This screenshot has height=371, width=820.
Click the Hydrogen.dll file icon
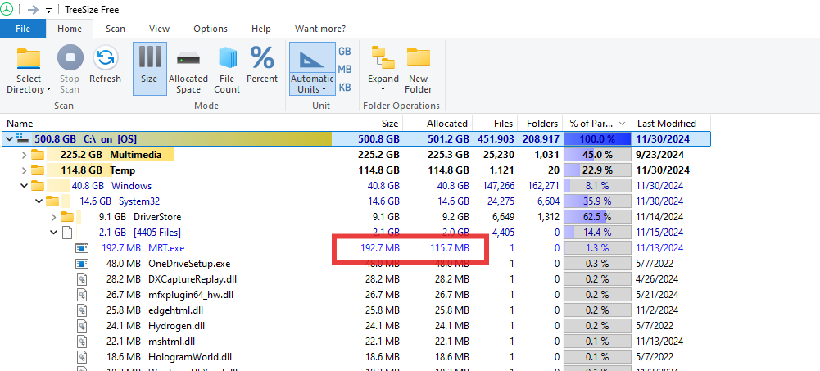click(x=82, y=325)
